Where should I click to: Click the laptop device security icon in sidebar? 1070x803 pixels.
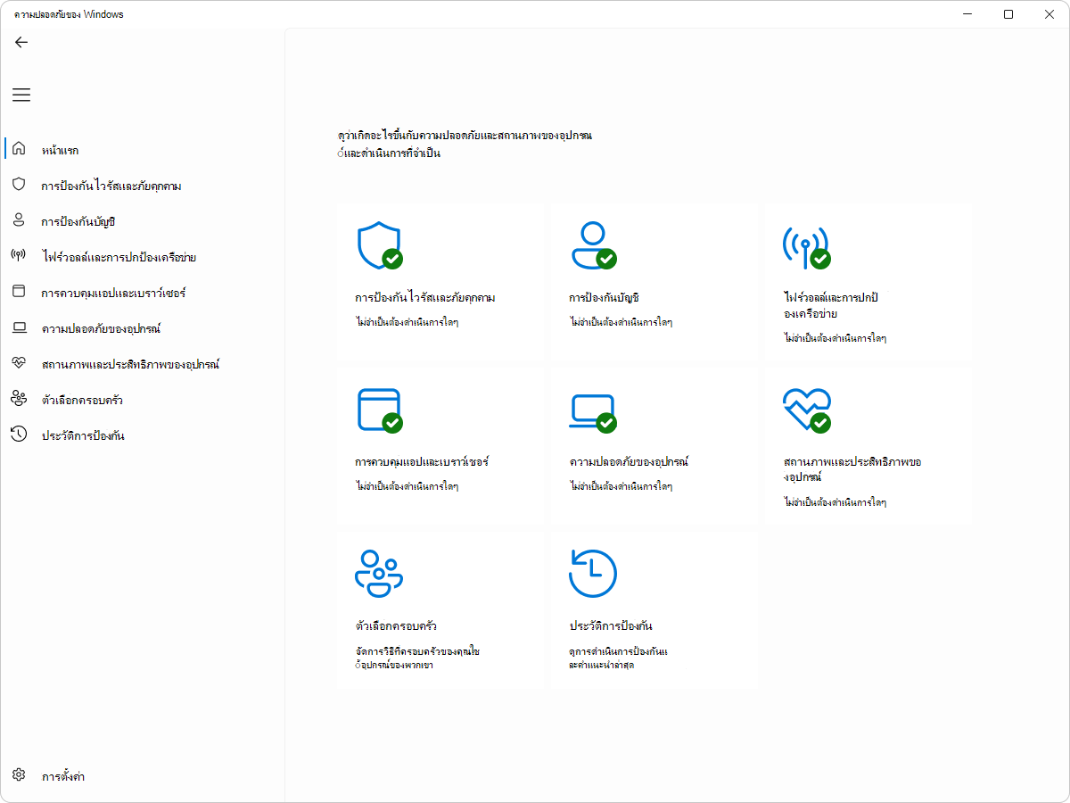click(x=19, y=327)
